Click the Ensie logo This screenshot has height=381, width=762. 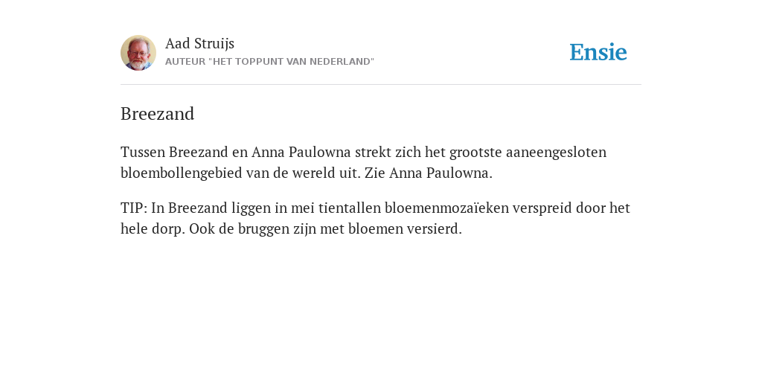point(598,53)
